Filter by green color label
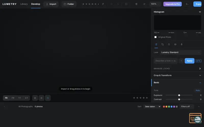The image size is (204, 127). 169,106
